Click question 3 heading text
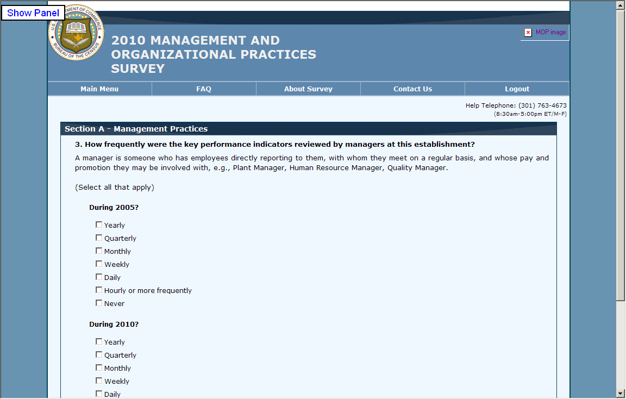The image size is (626, 399). (x=274, y=144)
